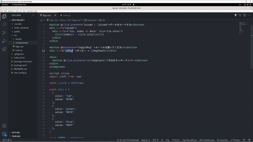This screenshot has width=253, height=142.
Task: Split the editor to the right
Action: tap(245, 15)
